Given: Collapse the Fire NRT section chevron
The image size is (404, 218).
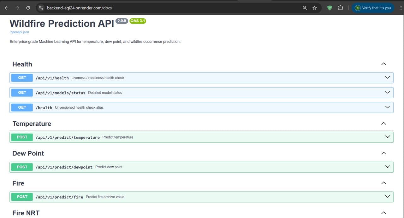Looking at the screenshot, I should pos(384,213).
